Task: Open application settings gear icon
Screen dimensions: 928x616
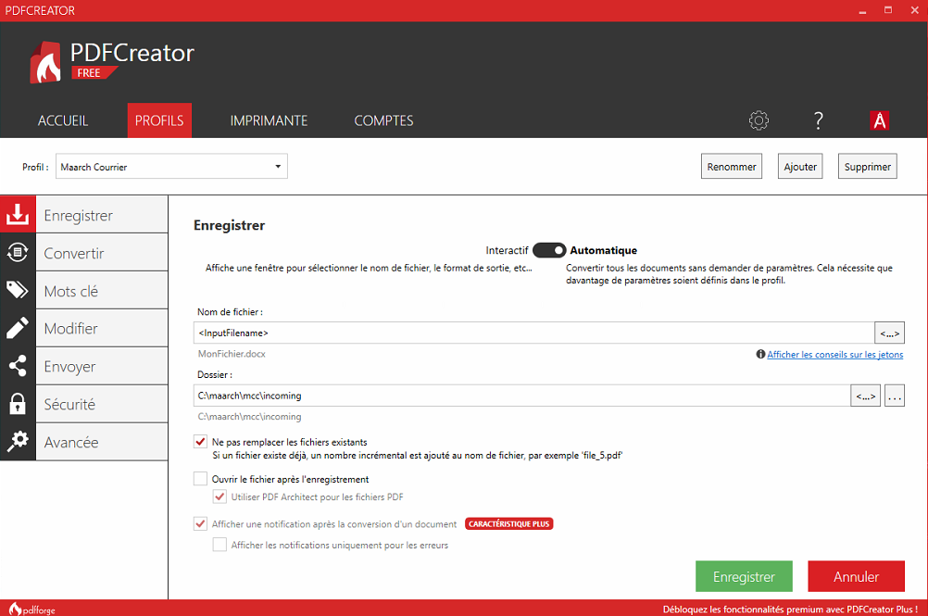Action: 759,120
